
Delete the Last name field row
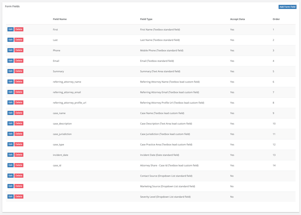tap(19, 40)
